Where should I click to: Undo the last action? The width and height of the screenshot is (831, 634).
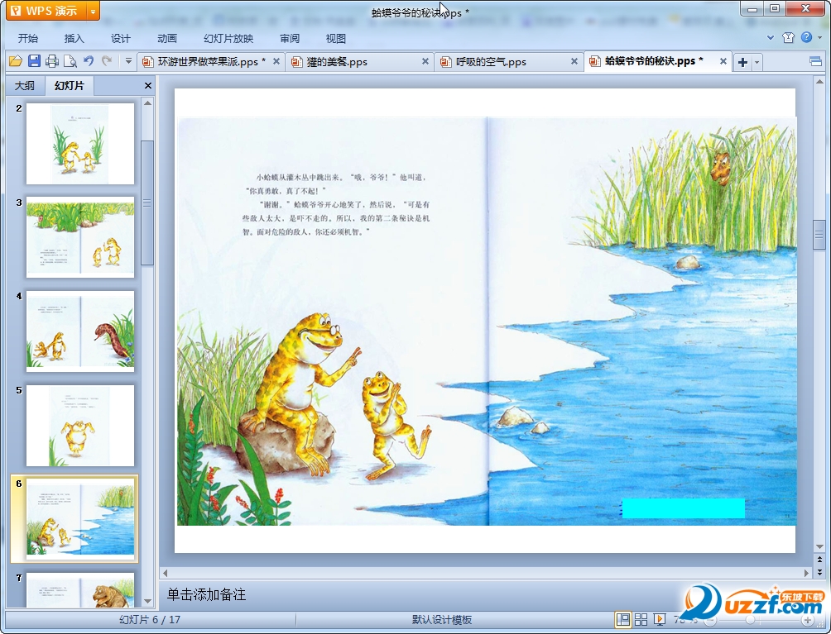(89, 61)
